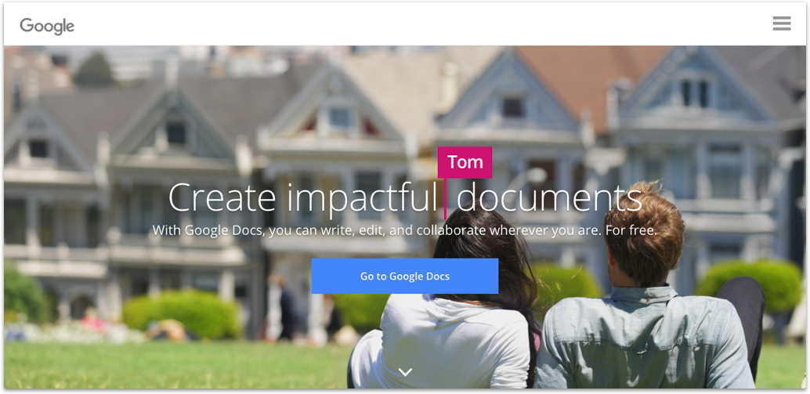This screenshot has height=394, width=810.
Task: Click the empty white header bar center
Action: 405,24
